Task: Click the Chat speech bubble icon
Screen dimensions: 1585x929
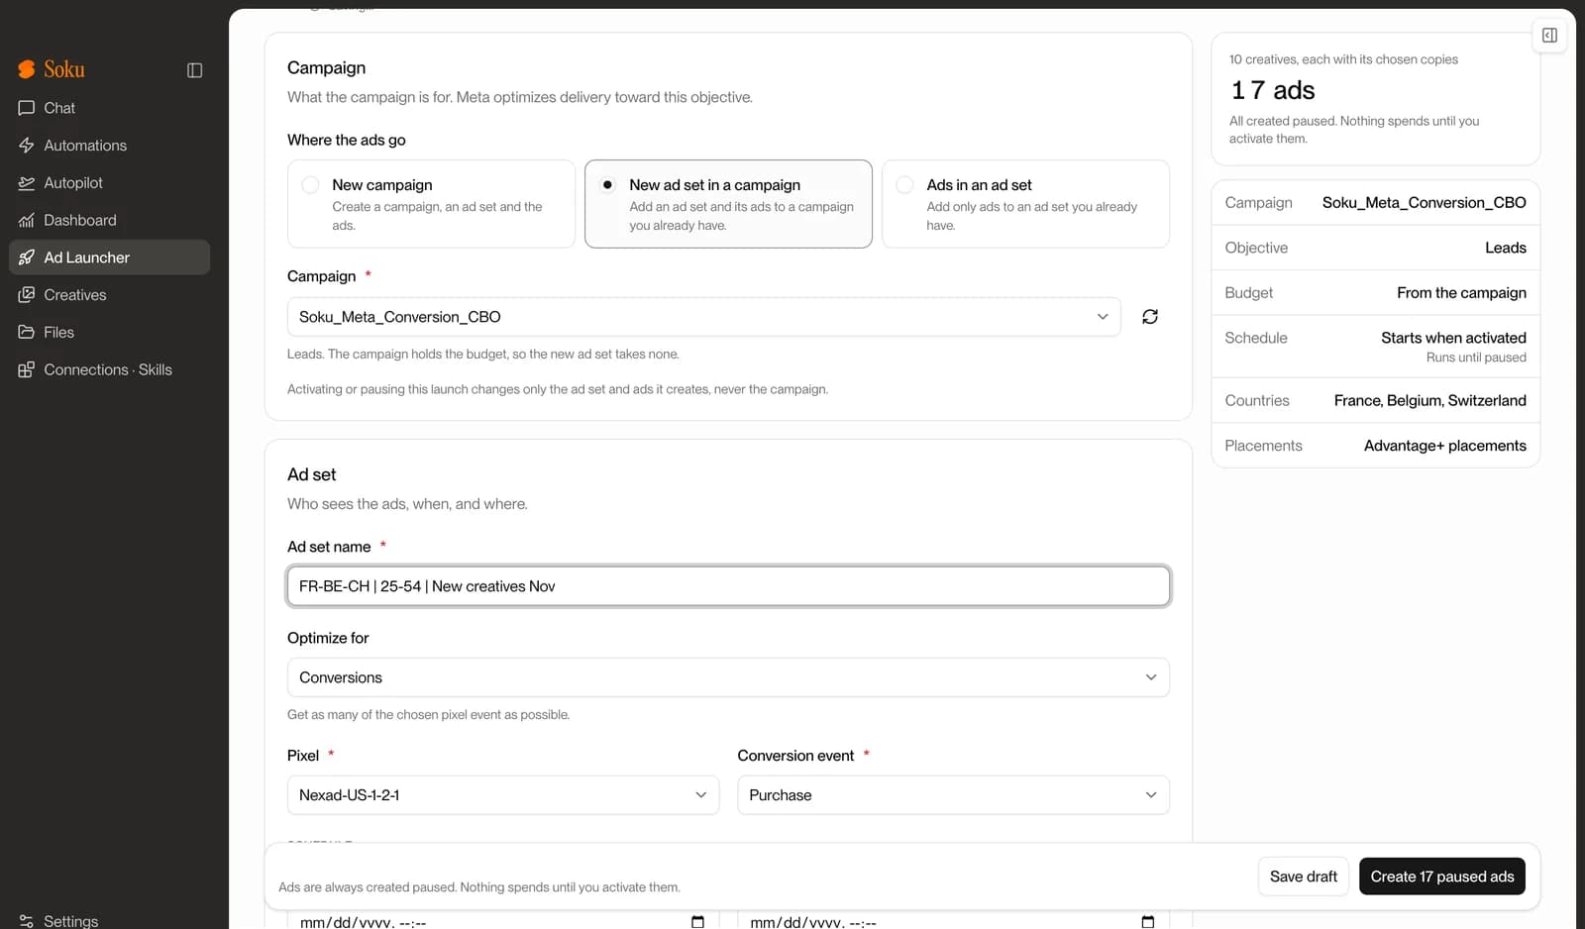Action: (27, 108)
